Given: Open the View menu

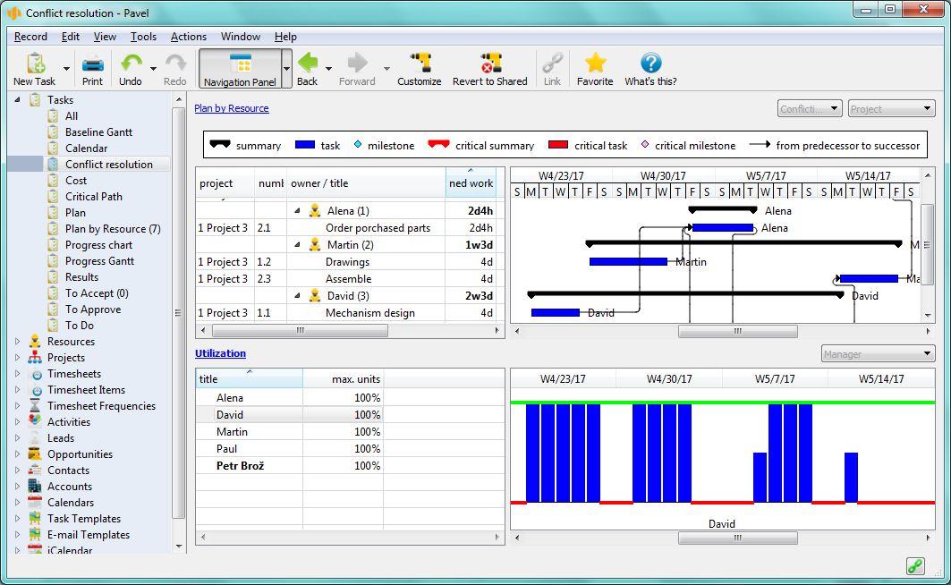Looking at the screenshot, I should pos(105,37).
